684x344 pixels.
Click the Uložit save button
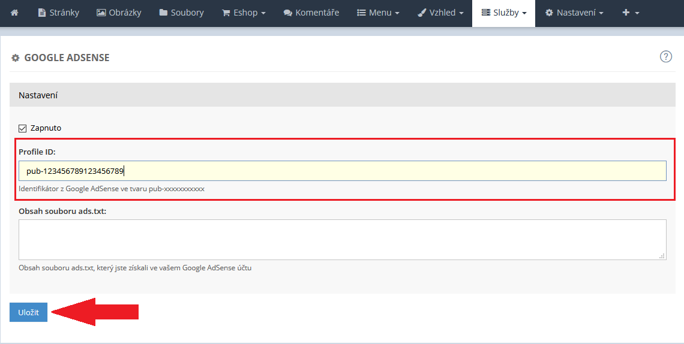click(x=28, y=312)
